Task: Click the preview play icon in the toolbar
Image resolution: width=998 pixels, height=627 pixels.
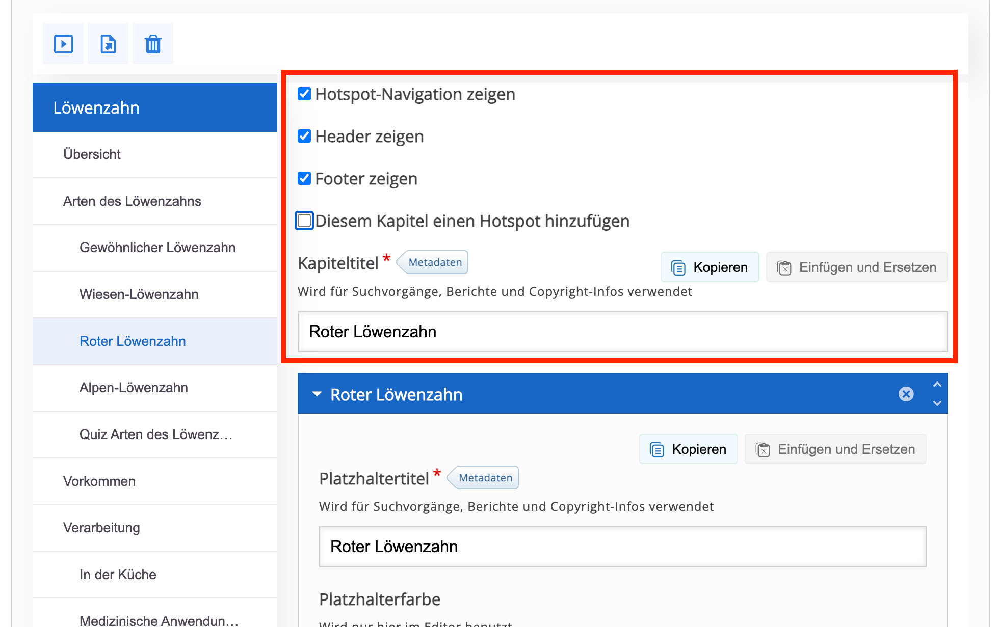Action: (x=63, y=44)
